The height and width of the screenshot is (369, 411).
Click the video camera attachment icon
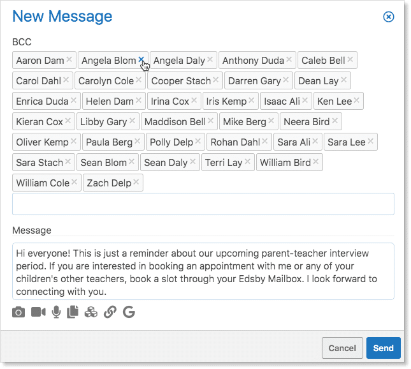tap(38, 312)
